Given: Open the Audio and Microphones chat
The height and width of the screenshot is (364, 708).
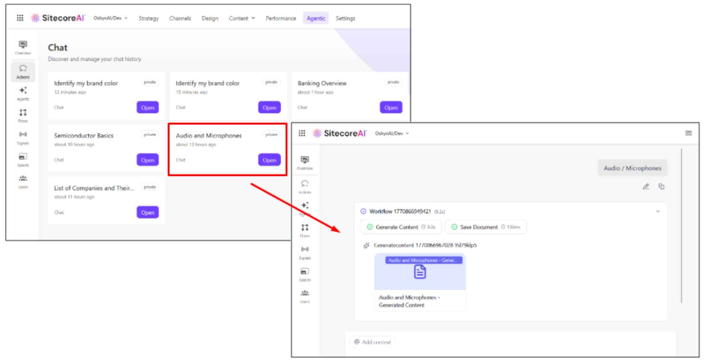Looking at the screenshot, I should tap(269, 160).
